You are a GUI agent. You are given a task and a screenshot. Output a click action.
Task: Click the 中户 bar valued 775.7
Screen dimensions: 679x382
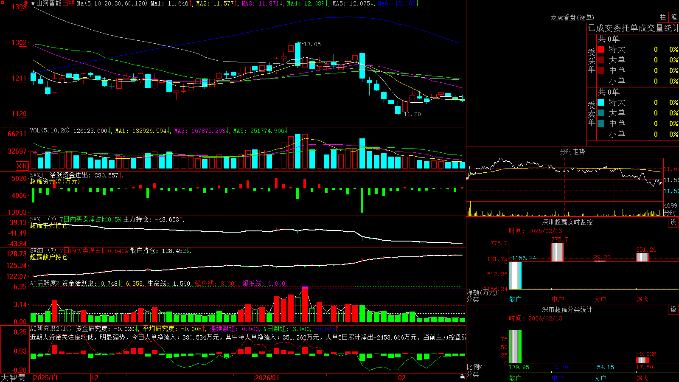pos(558,252)
